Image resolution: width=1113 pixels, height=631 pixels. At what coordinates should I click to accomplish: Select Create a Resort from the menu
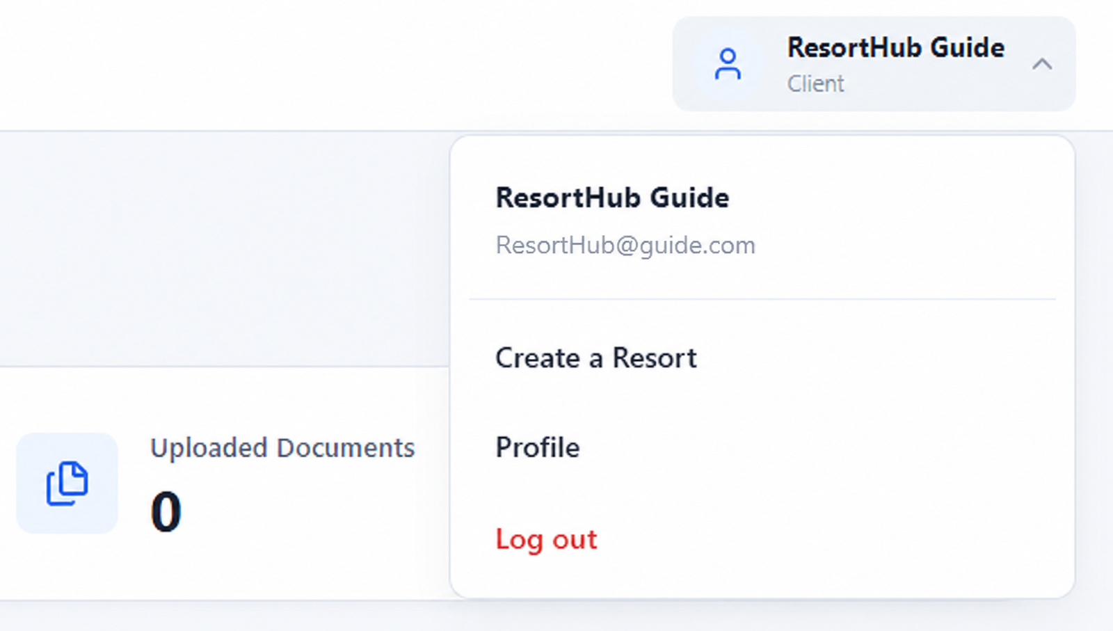(x=596, y=358)
